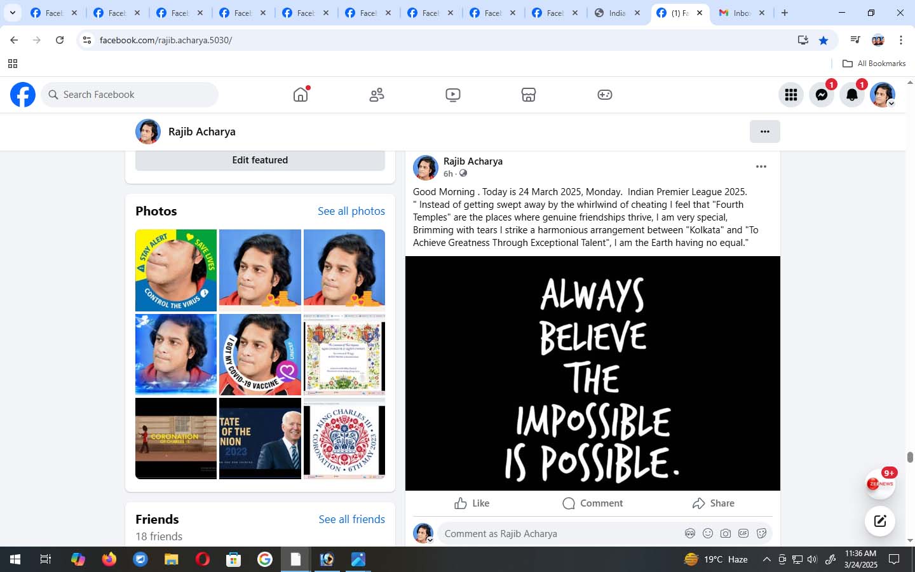Open the King Charles III coronation emblem photo
Screen dimensions: 915x572
(344, 439)
